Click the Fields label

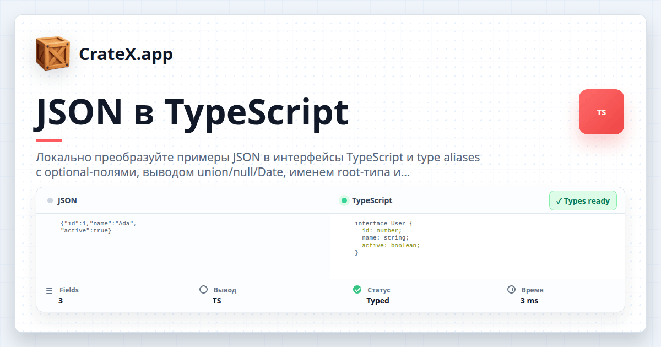point(69,290)
